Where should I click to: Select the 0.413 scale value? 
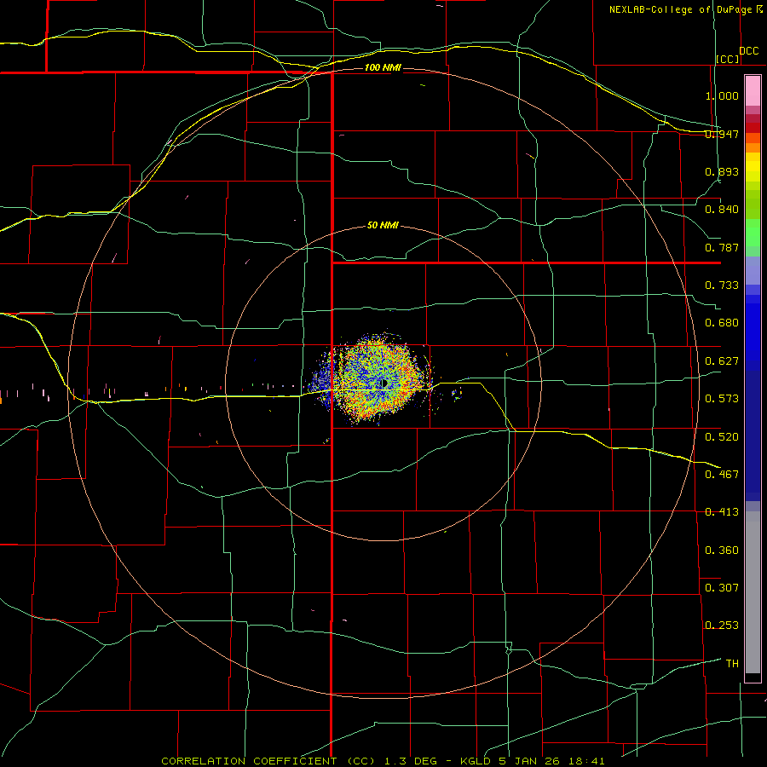(722, 512)
